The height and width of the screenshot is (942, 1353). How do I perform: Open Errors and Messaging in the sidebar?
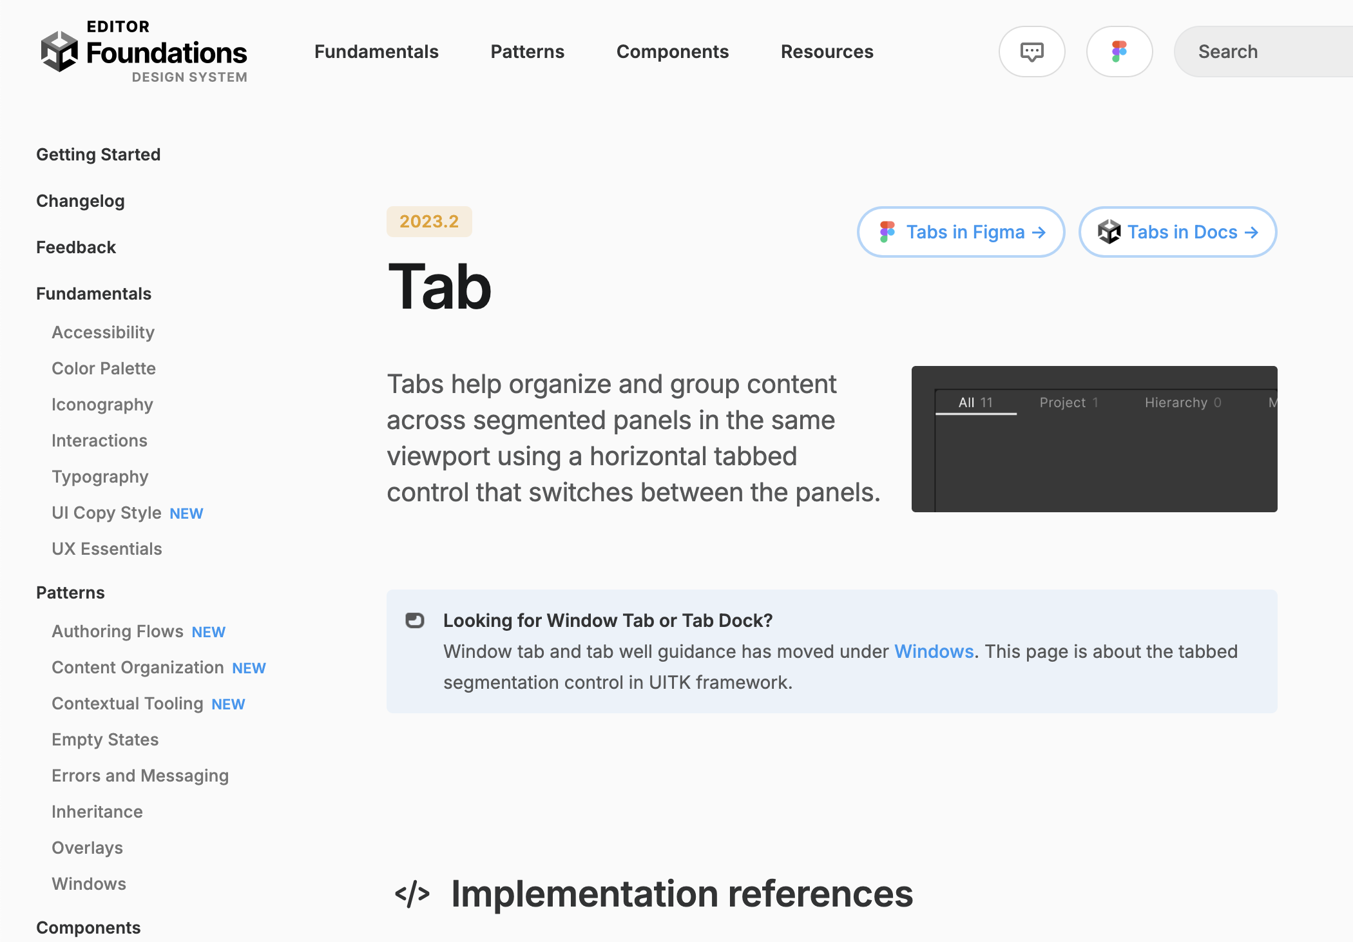[140, 776]
